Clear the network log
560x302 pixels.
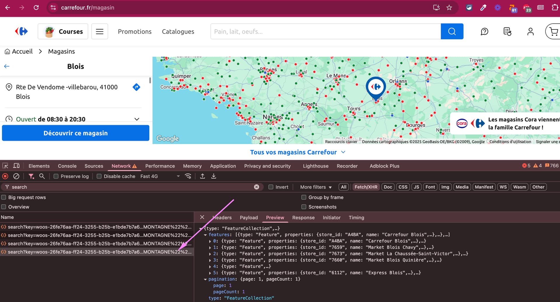pyautogui.click(x=16, y=176)
